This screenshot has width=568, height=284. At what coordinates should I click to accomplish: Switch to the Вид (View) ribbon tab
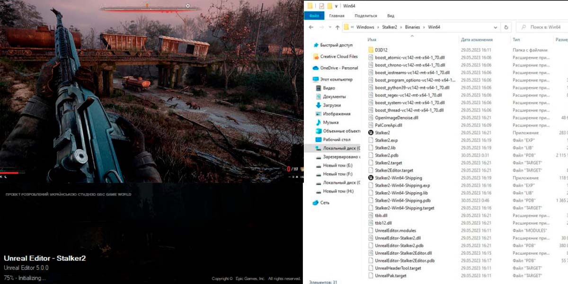coord(390,16)
